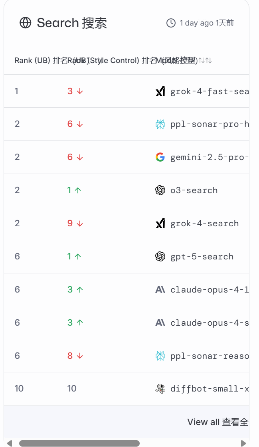Open the grok-4-search model entry

point(204,223)
